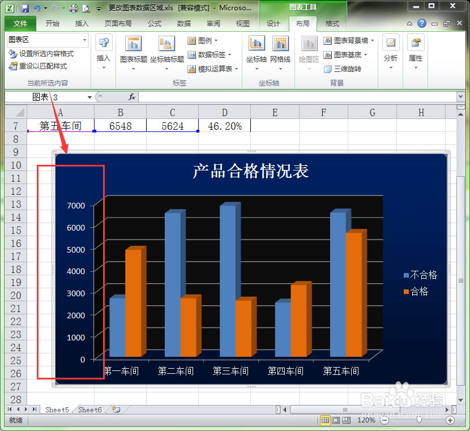
Task: Click the 不合格 blue legend entry
Action: point(421,275)
